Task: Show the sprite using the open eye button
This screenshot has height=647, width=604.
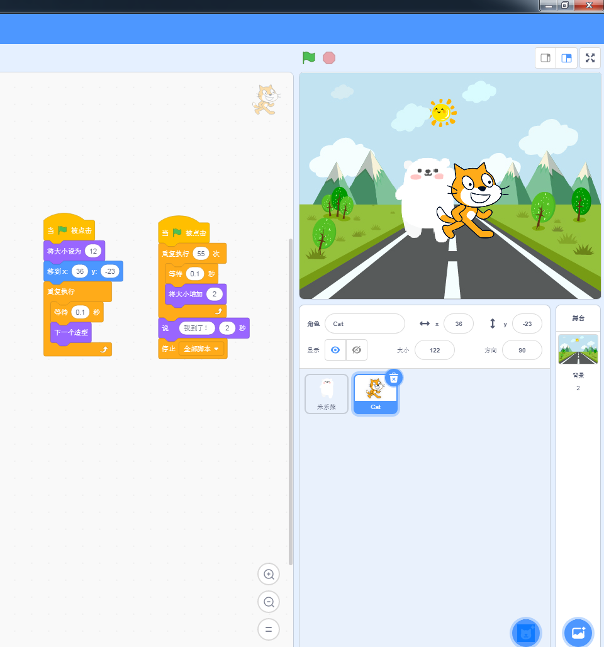Action: pyautogui.click(x=335, y=350)
